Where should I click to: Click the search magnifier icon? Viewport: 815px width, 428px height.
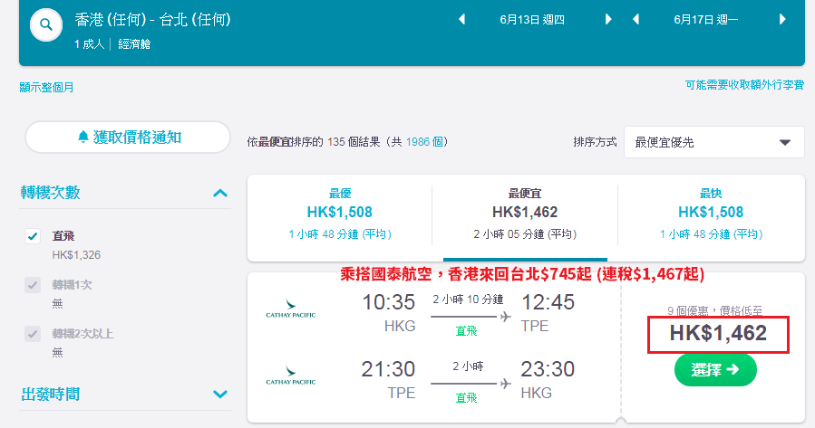click(46, 24)
